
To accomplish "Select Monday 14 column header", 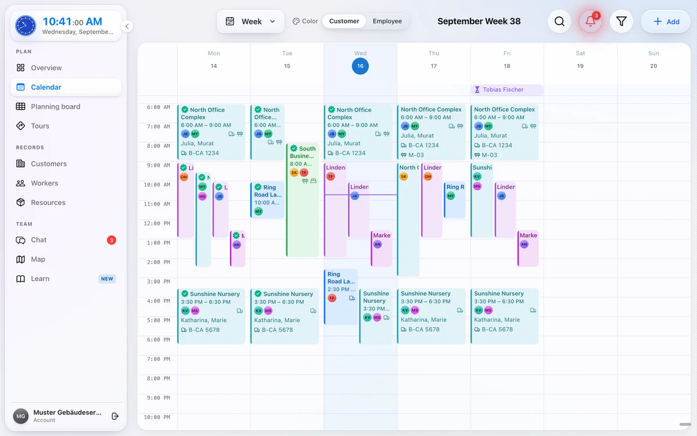I will tap(214, 60).
